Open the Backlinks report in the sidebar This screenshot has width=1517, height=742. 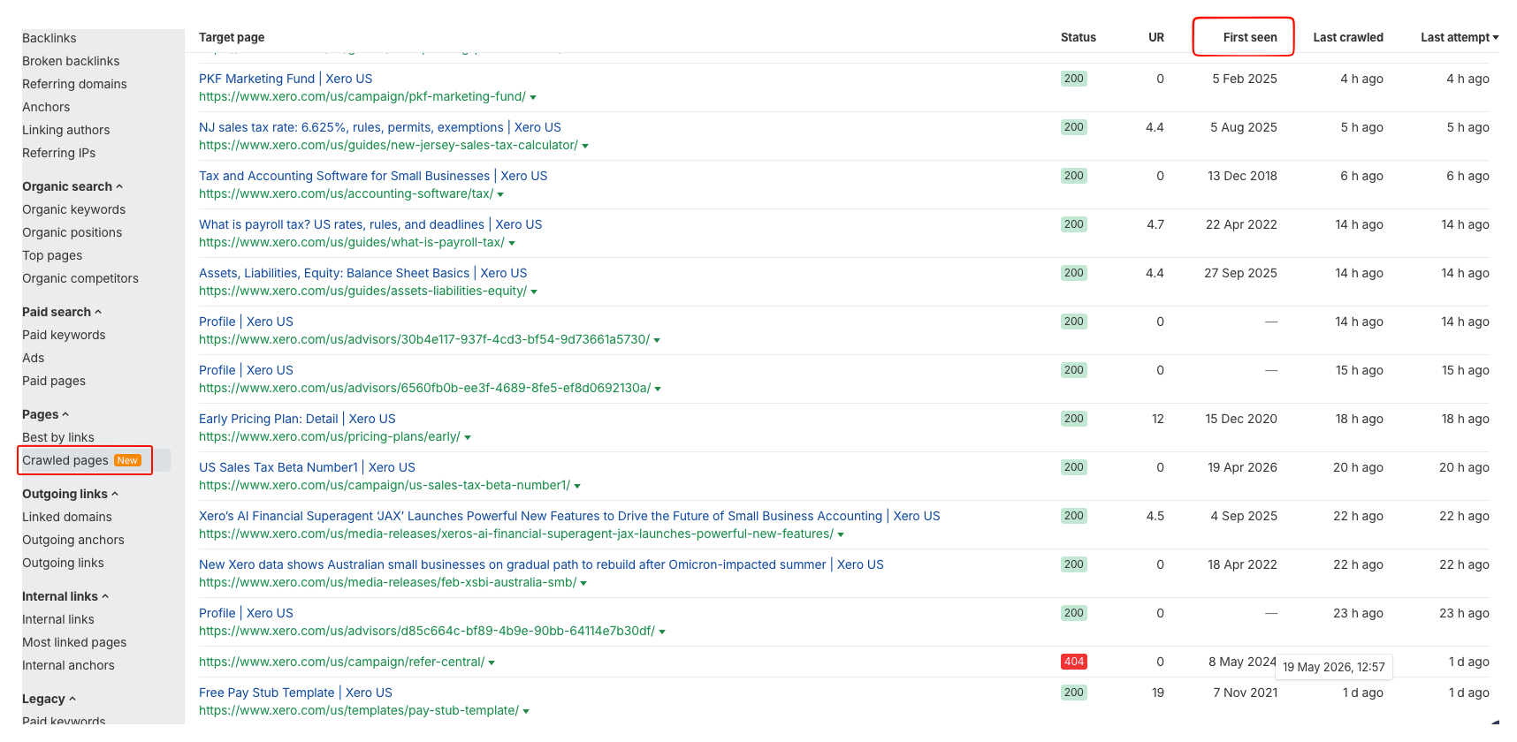pos(50,38)
